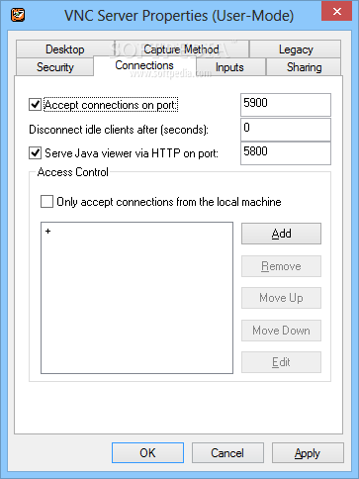The height and width of the screenshot is (479, 359).
Task: Switch to the Sharing tab
Action: pyautogui.click(x=304, y=67)
